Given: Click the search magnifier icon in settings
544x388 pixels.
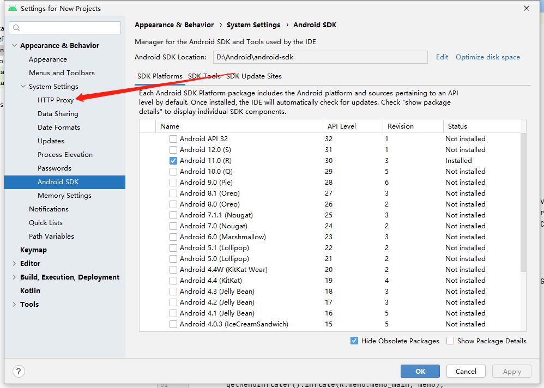Looking at the screenshot, I should click(16, 28).
